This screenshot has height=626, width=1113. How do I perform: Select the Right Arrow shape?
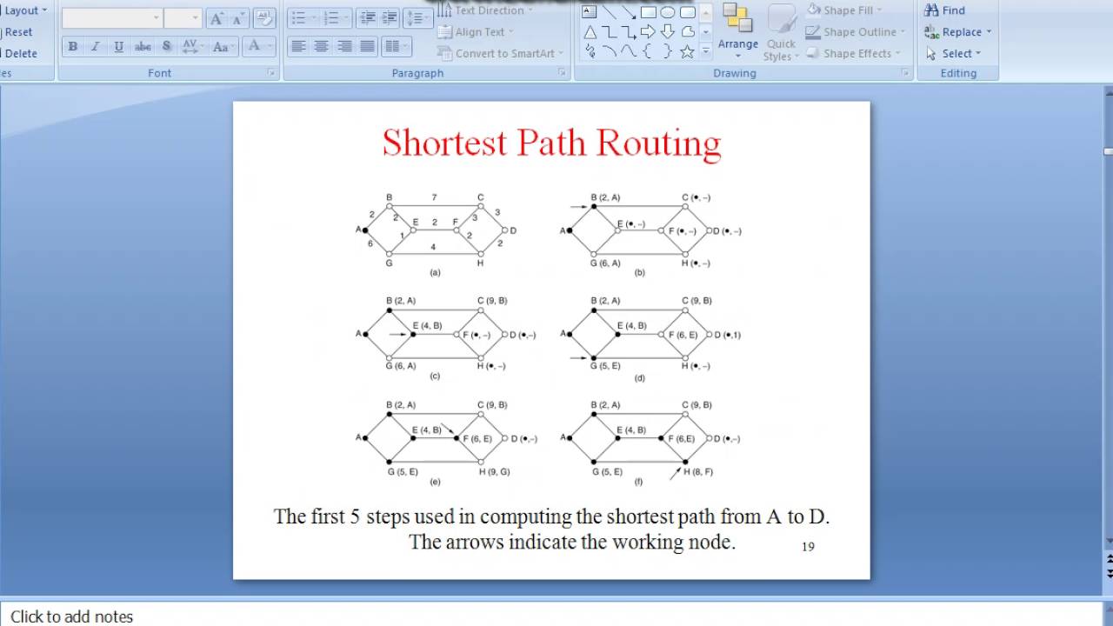point(649,32)
